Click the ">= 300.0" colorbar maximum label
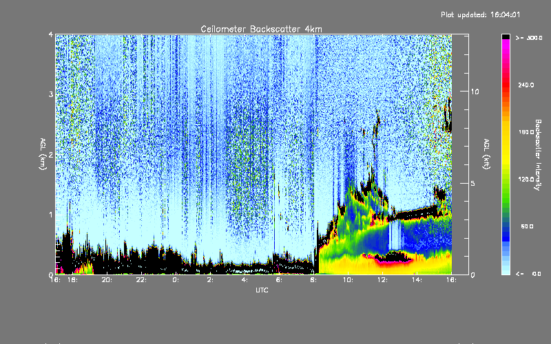 click(x=529, y=38)
